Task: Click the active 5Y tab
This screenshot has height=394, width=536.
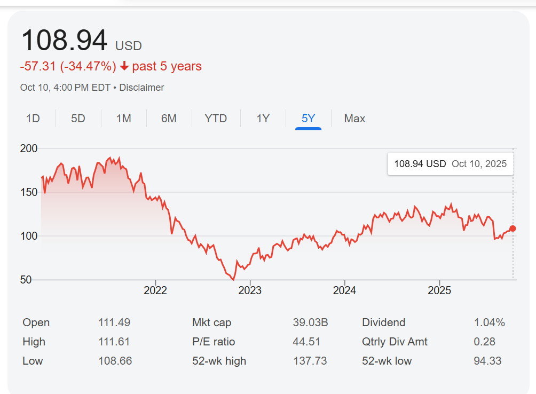Action: coord(308,119)
